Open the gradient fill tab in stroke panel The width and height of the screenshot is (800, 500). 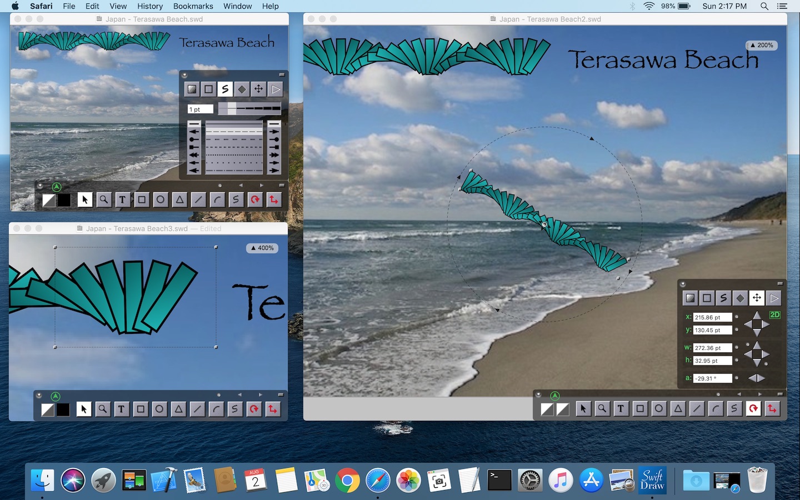(x=192, y=89)
